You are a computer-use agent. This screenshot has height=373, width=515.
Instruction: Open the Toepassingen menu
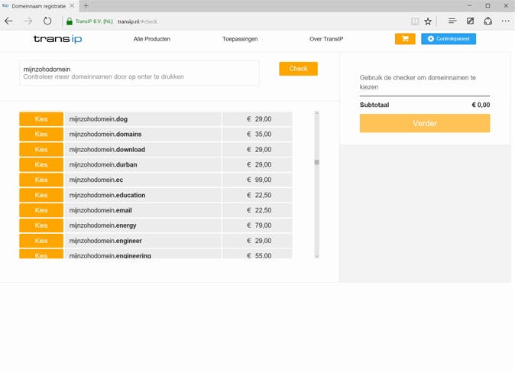pyautogui.click(x=240, y=39)
